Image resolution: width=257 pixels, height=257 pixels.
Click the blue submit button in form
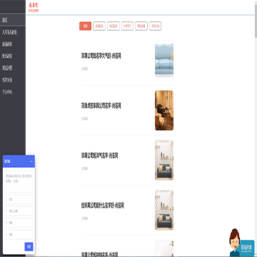(29, 246)
